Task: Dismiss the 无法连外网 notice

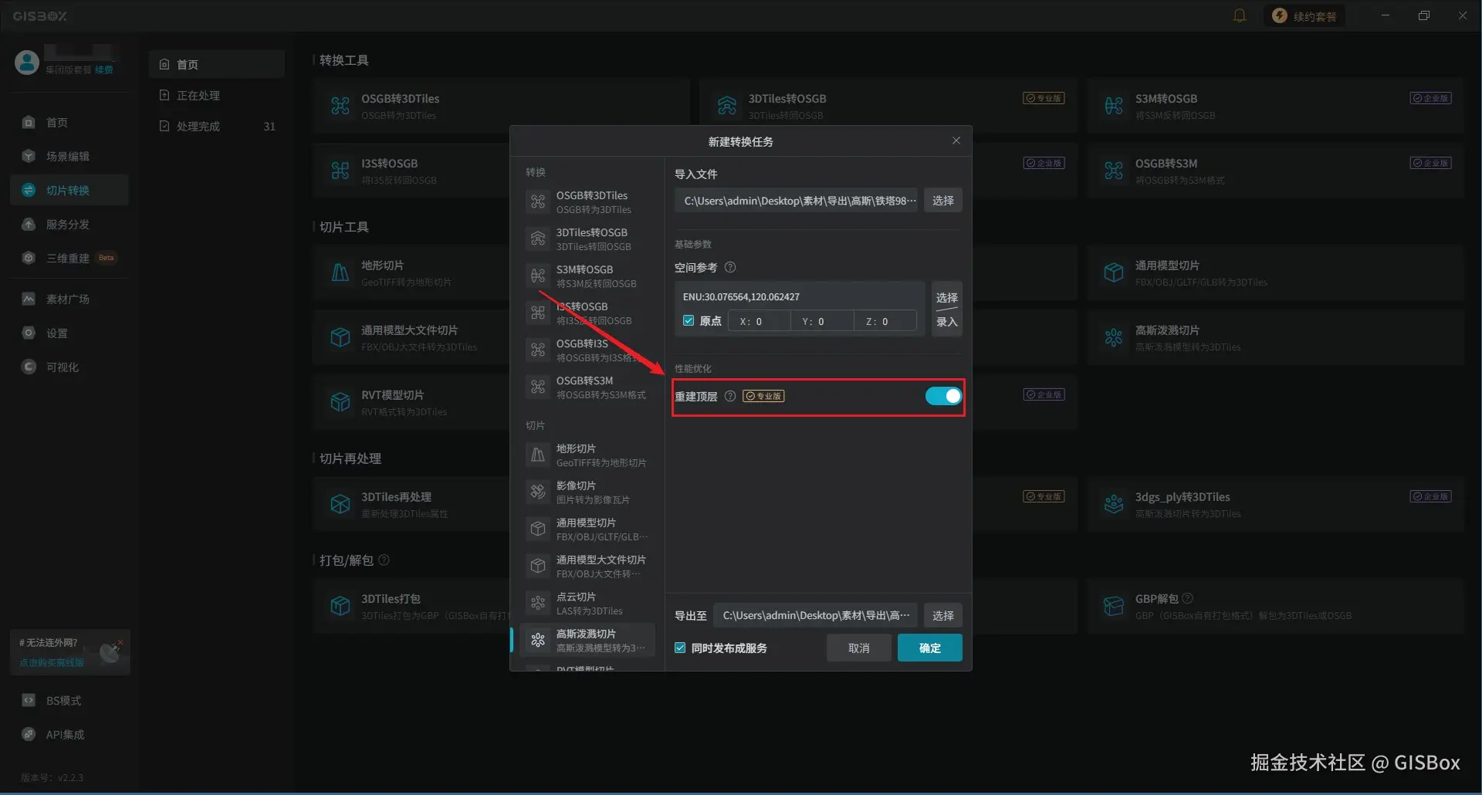Action: pos(120,641)
